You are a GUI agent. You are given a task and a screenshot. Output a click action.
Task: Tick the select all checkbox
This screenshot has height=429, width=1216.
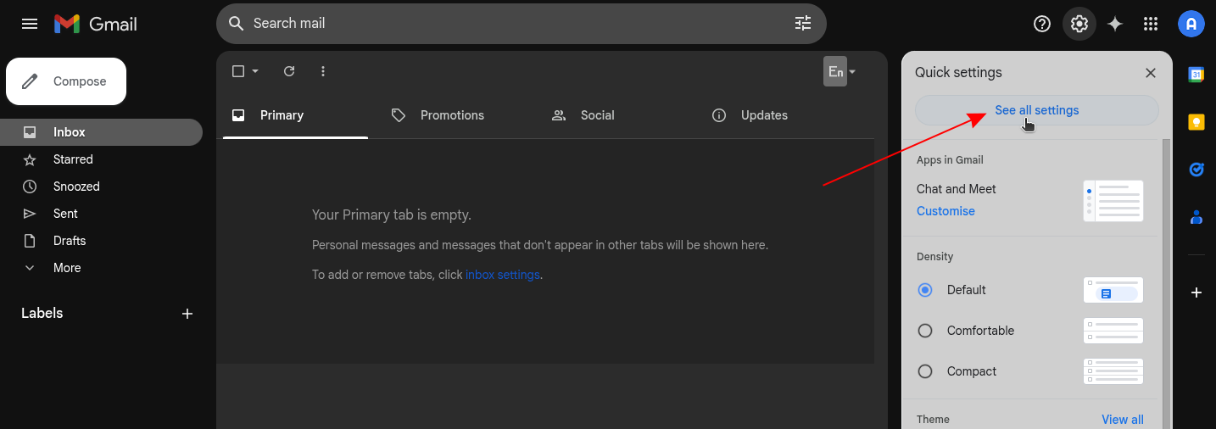[238, 71]
